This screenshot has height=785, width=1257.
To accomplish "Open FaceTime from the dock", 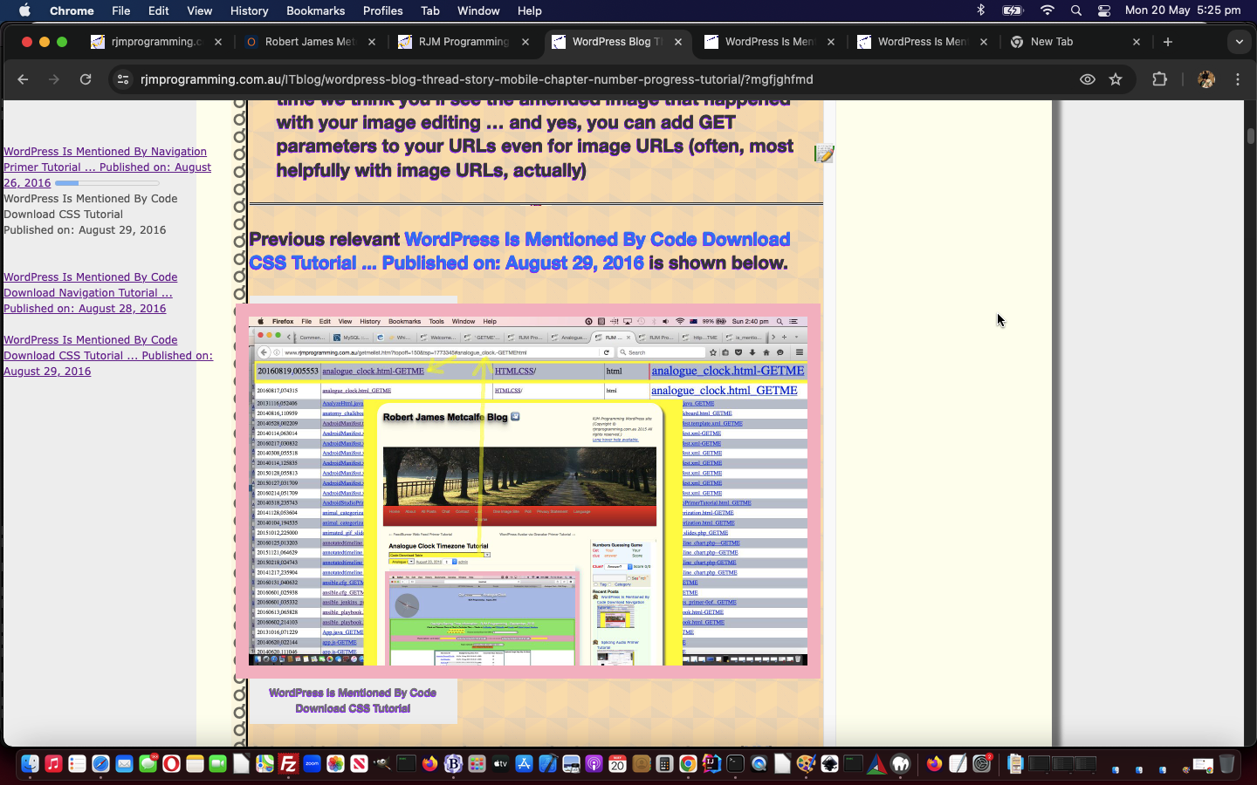I will tap(217, 764).
